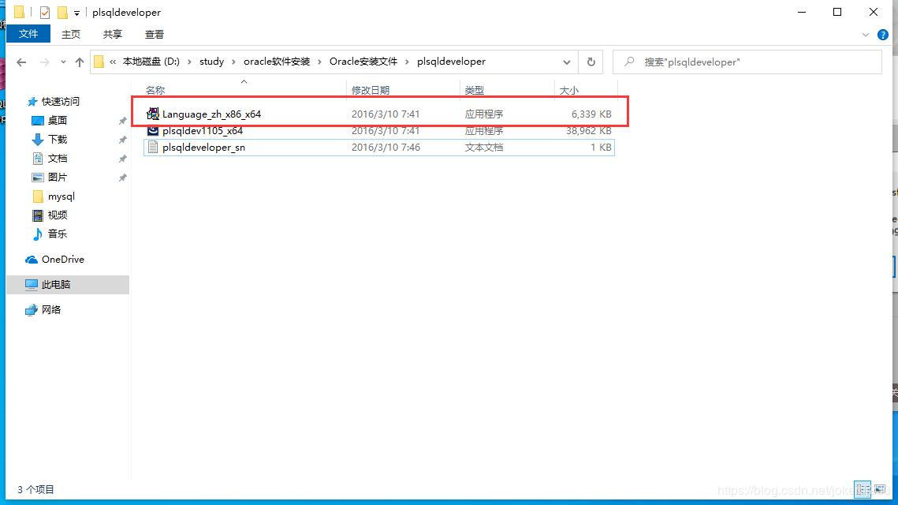Viewport: 898px width, 505px height.
Task: Expand the ribbon with the chevron
Action: tap(866, 35)
